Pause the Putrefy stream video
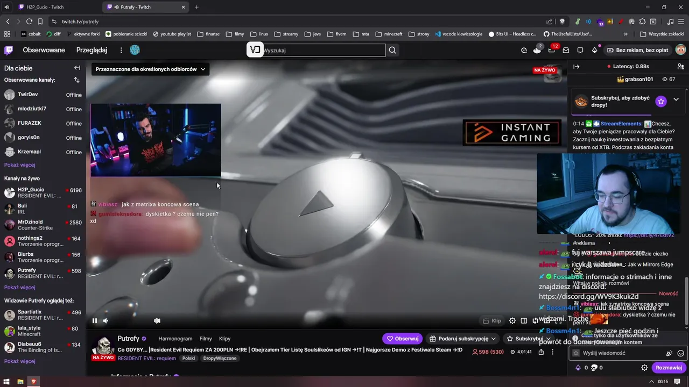 coord(95,321)
